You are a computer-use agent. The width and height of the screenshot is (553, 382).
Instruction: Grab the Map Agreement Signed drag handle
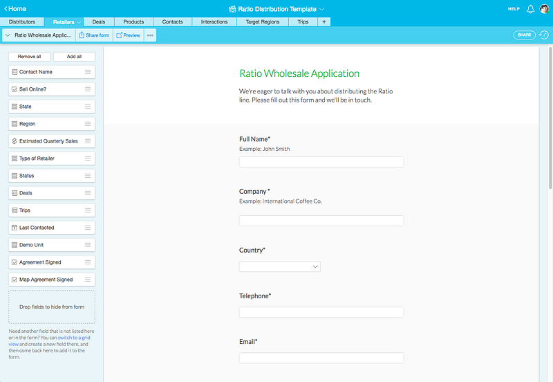point(88,280)
